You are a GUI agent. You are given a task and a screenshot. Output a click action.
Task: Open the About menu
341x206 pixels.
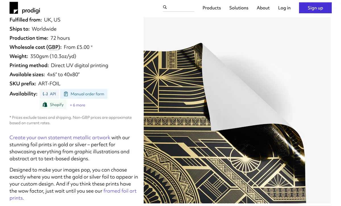tap(263, 8)
